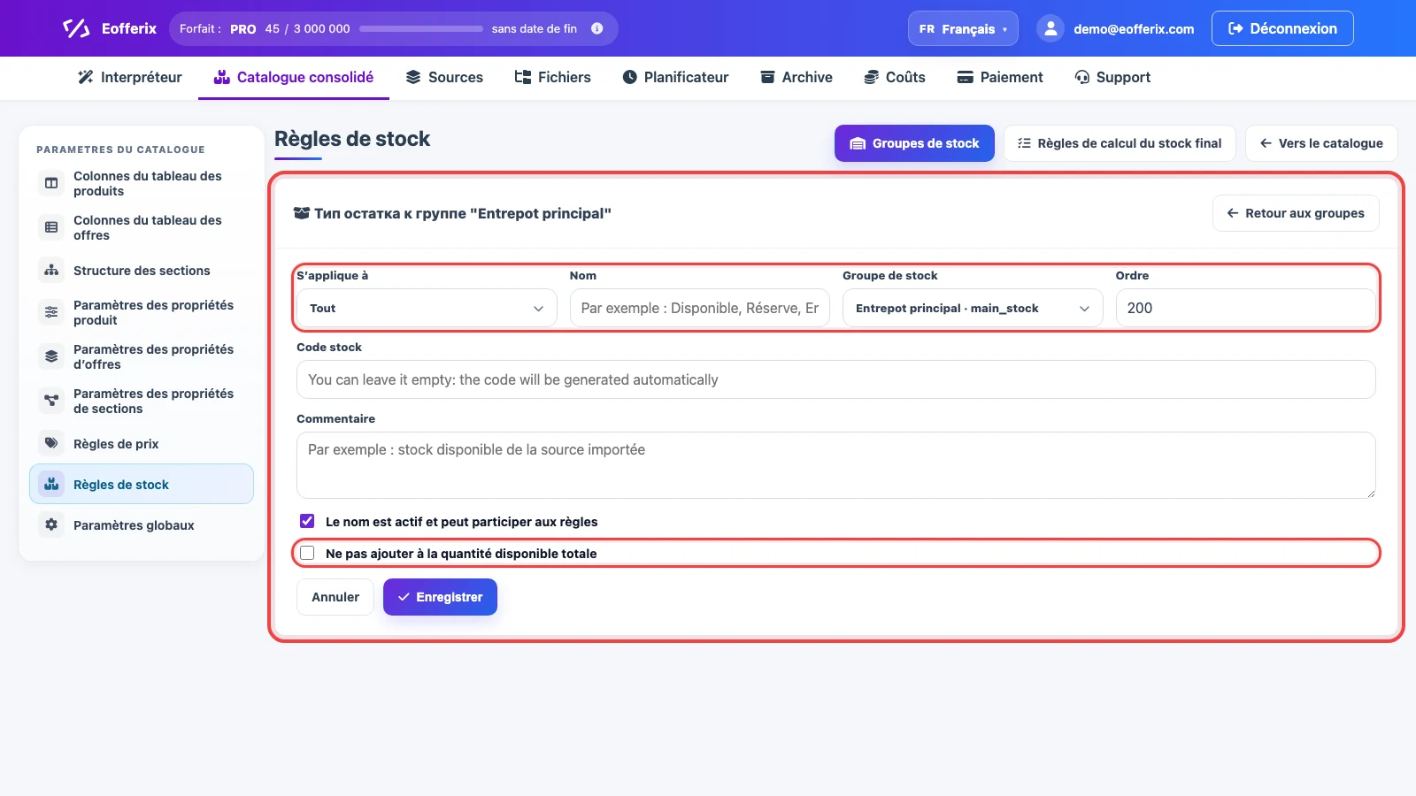
Task: Toggle the 'Le nom est actif' checkbox
Action: 307,521
